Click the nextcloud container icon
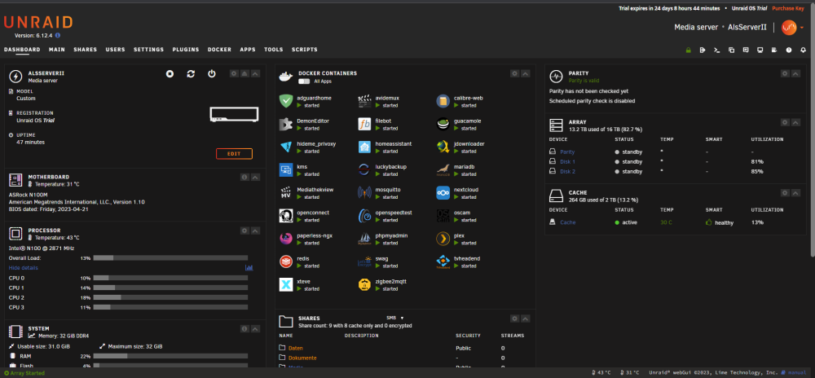Image resolution: width=815 pixels, height=378 pixels. 443,192
